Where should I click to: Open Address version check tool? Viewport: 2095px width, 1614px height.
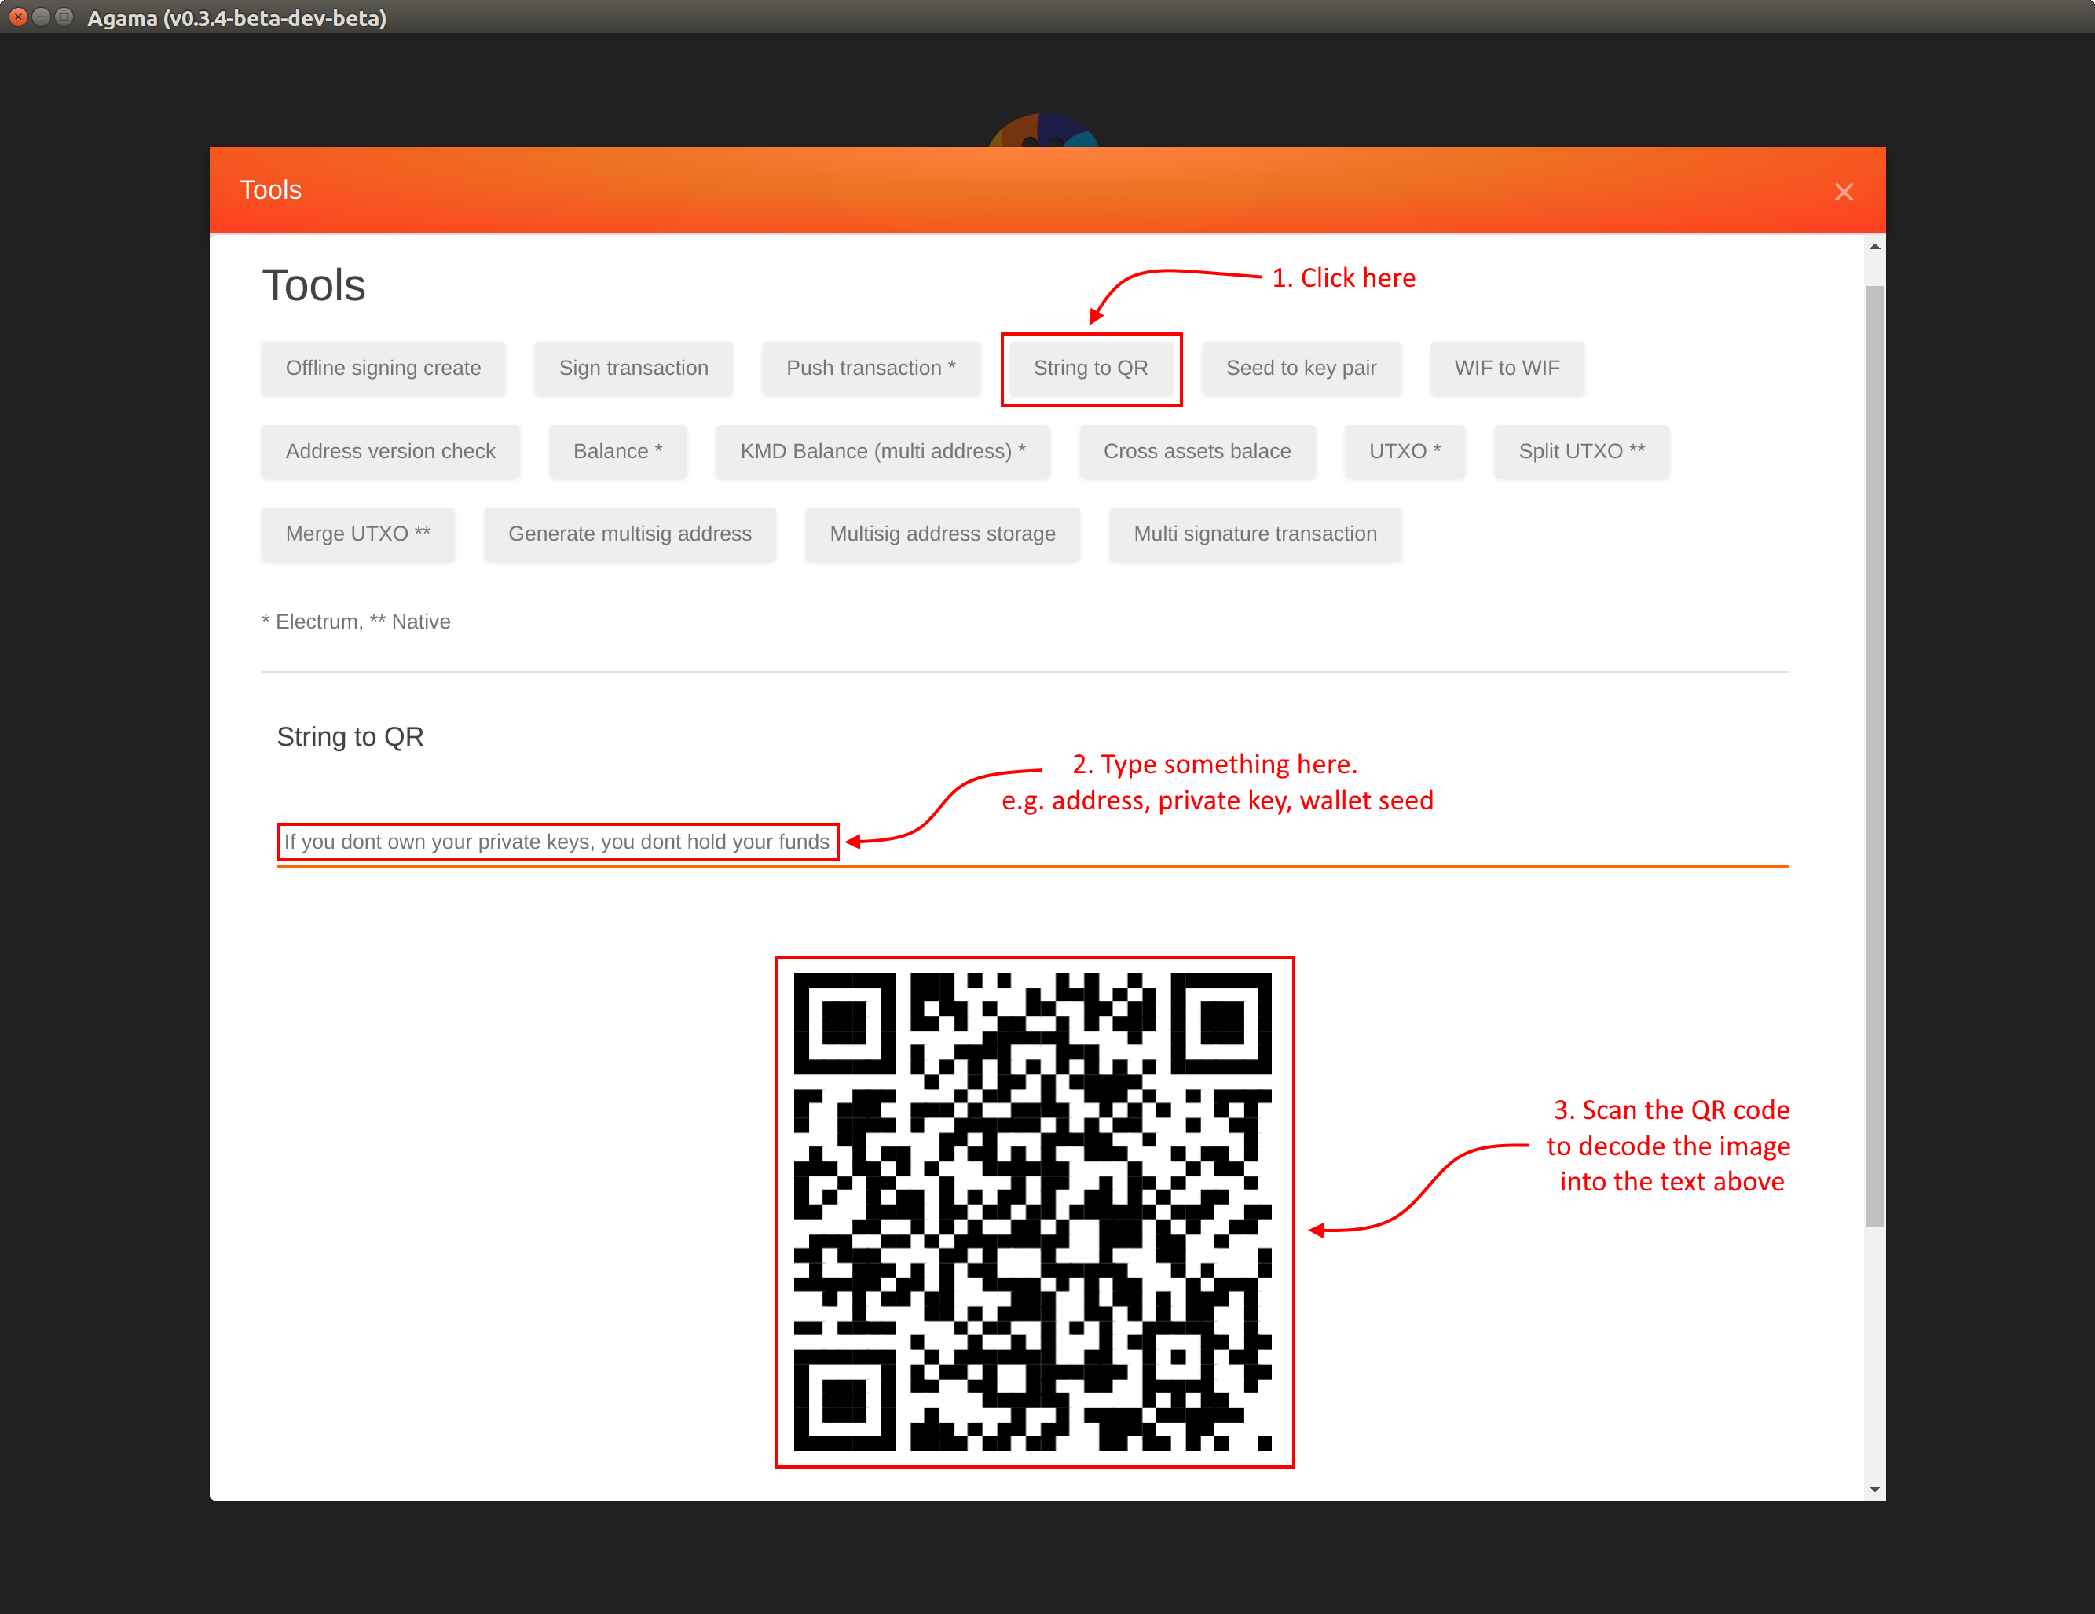tap(390, 451)
